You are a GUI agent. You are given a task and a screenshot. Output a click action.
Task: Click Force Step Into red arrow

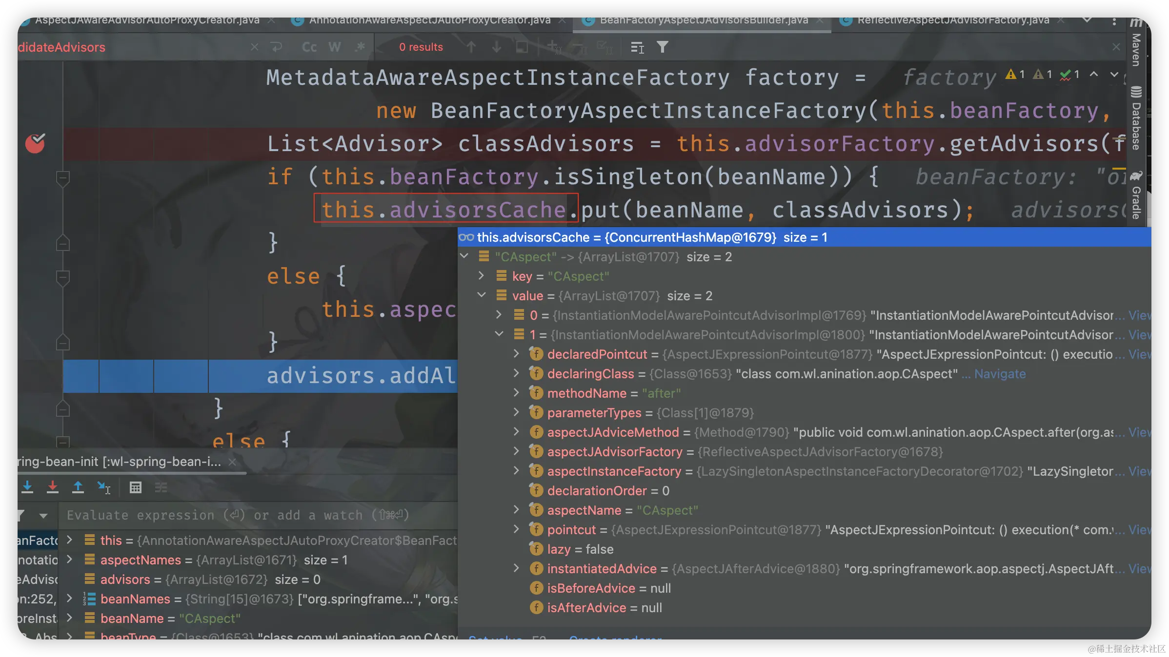53,487
